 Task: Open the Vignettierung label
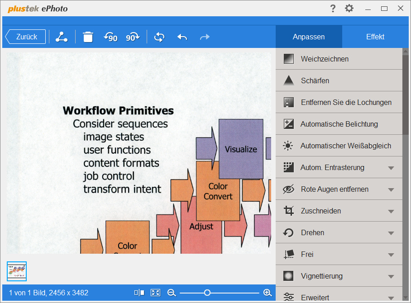(x=322, y=276)
